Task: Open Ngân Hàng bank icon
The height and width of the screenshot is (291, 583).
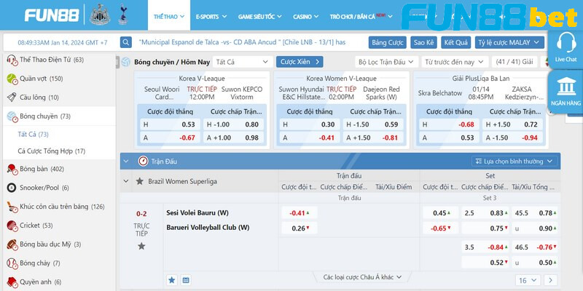Action: (566, 86)
